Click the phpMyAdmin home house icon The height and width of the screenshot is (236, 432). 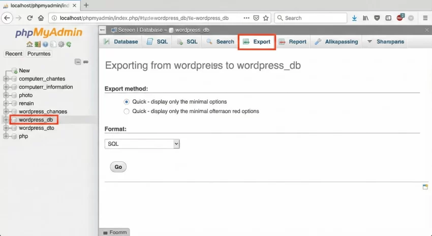(x=29, y=44)
